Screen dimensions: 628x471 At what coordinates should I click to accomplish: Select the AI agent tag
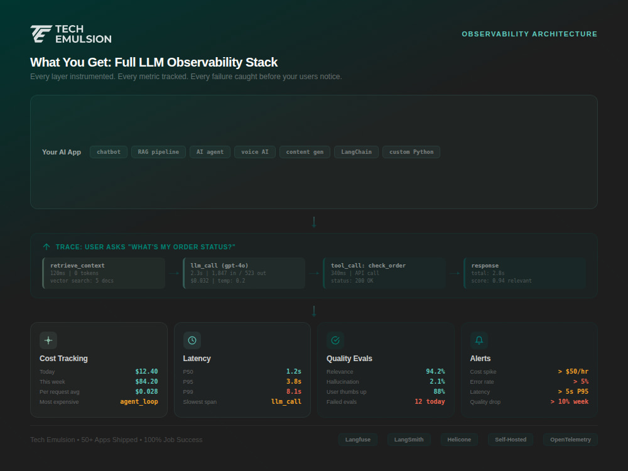click(x=210, y=152)
